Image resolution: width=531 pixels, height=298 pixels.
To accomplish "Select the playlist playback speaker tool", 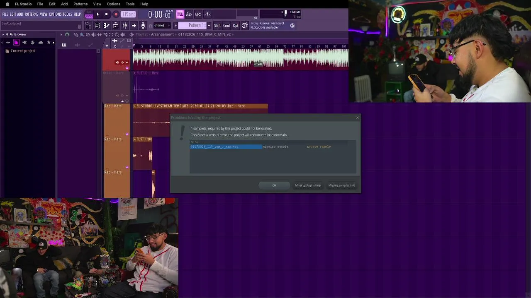I will pos(123,34).
